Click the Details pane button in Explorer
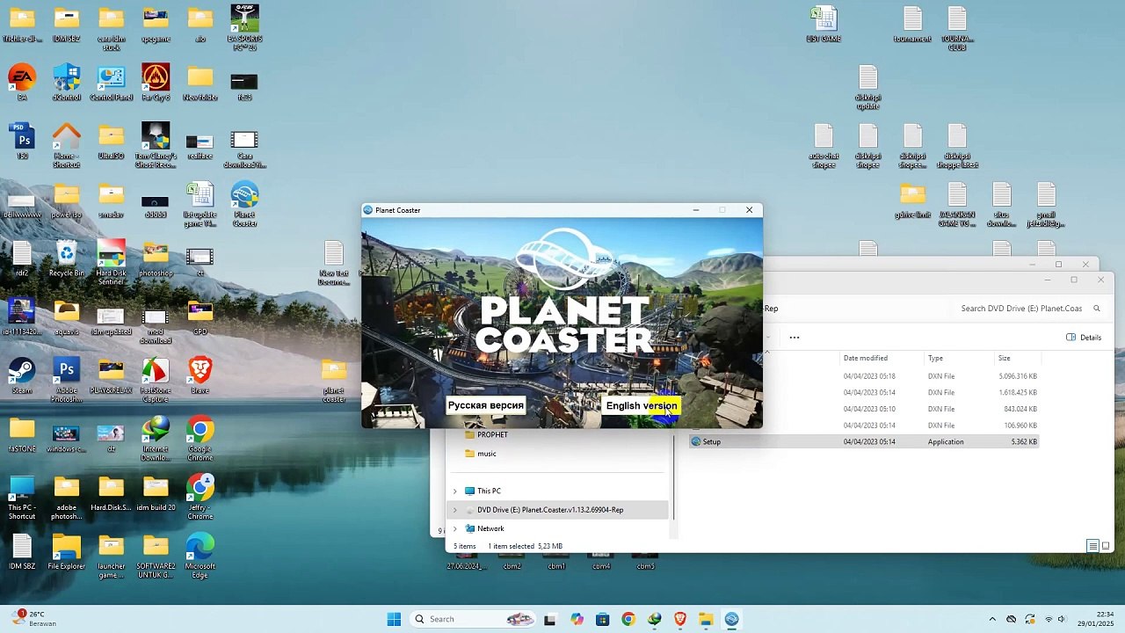 (1084, 338)
